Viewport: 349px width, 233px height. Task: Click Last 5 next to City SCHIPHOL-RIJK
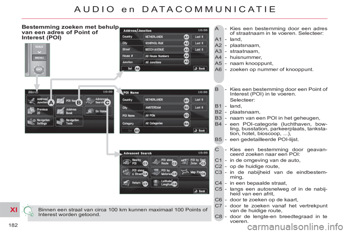[199, 43]
